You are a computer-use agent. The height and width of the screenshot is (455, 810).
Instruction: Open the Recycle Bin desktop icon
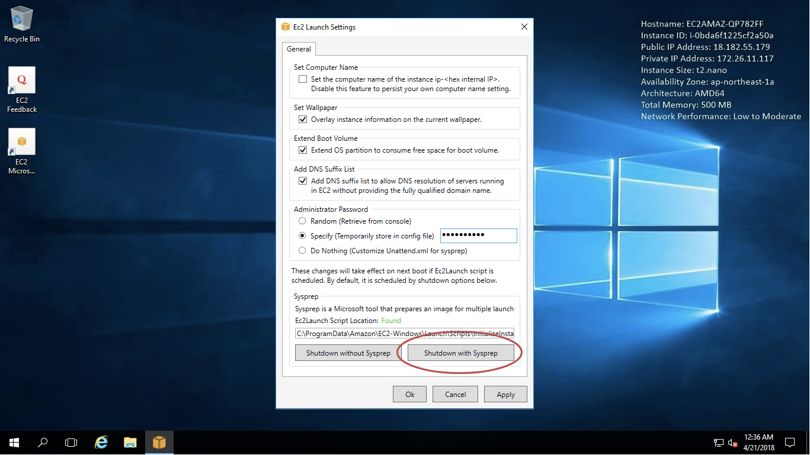click(x=22, y=25)
